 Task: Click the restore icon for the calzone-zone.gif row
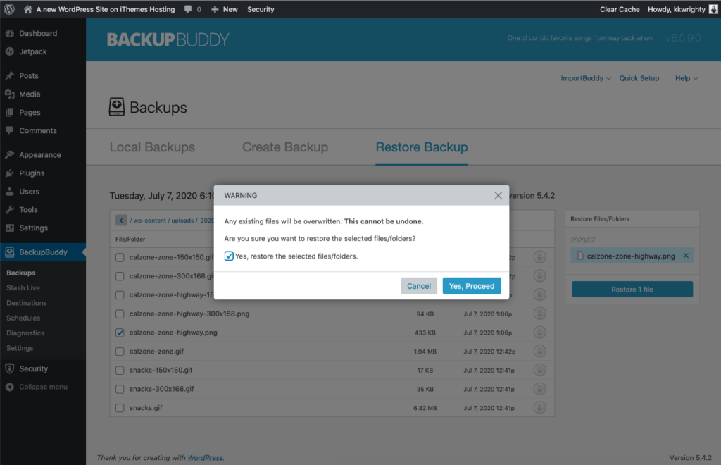(x=540, y=351)
